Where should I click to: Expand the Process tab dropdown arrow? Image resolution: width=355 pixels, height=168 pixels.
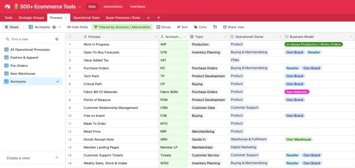[66, 18]
